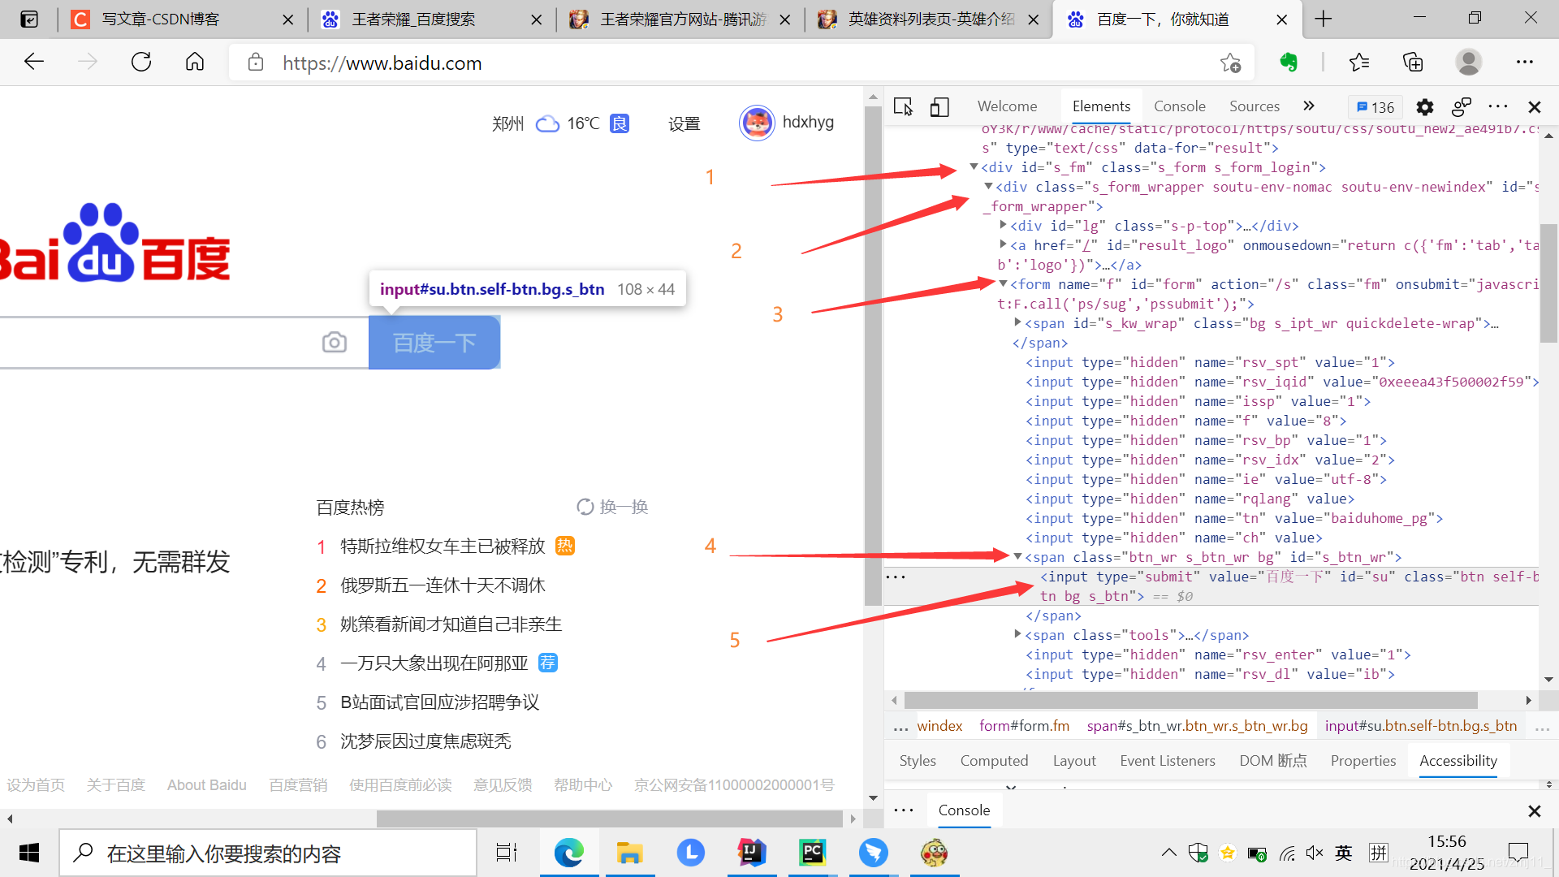1559x877 pixels.
Task: Select form#form.fm in the breadcrumb
Action: (x=1024, y=726)
